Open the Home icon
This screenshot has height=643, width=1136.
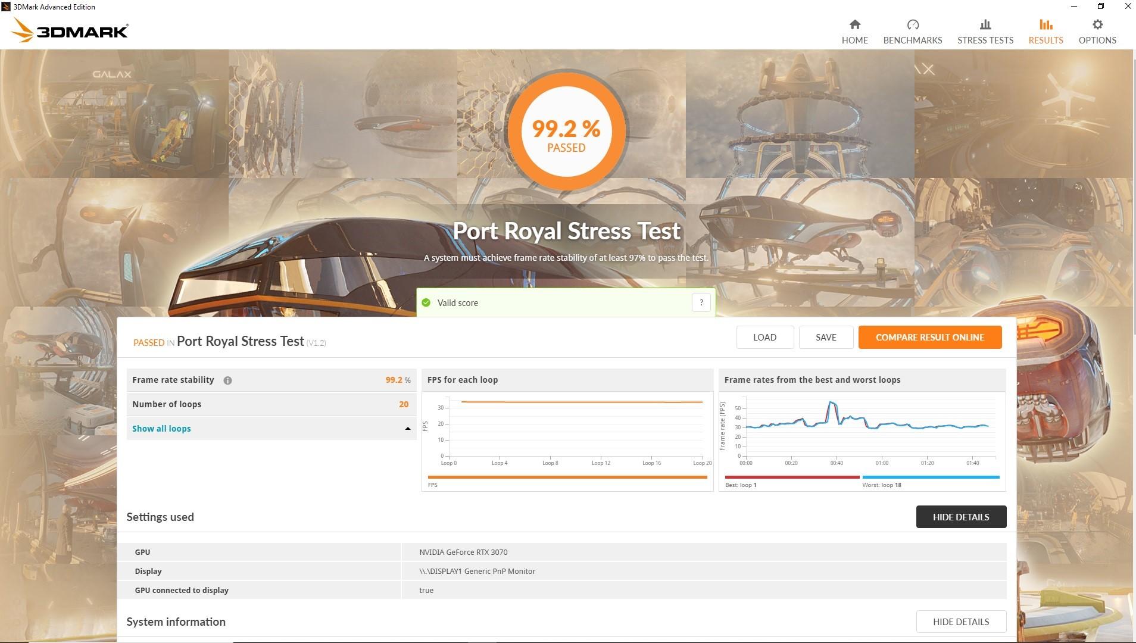coord(854,24)
